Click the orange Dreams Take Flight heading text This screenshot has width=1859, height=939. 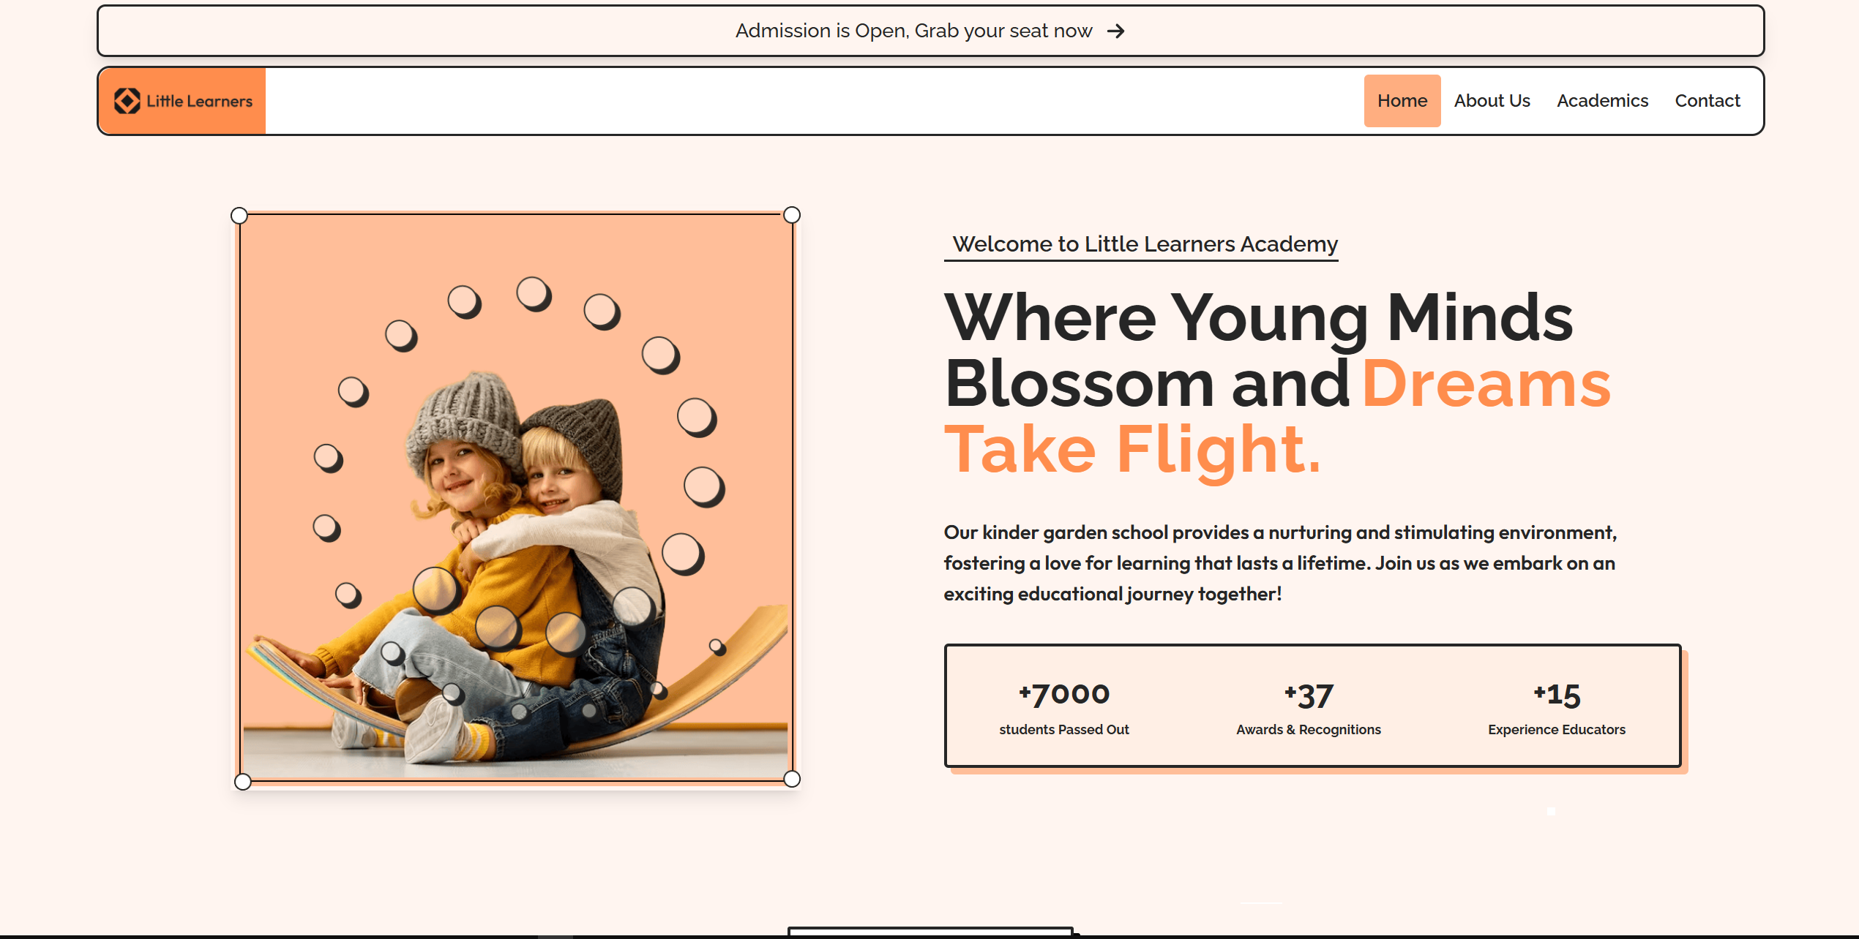tap(1277, 417)
